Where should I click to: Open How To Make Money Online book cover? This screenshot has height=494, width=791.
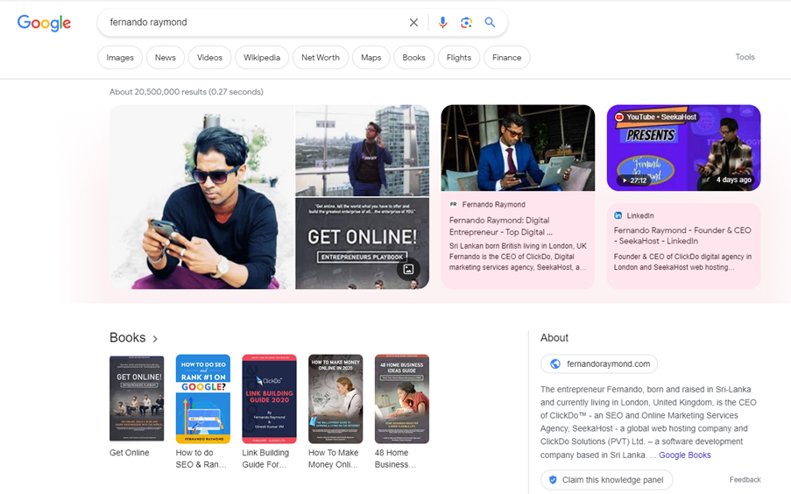tap(335, 399)
